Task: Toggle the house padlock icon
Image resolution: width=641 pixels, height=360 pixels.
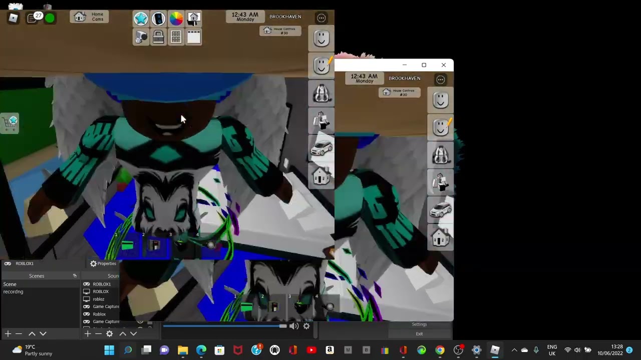Action: pos(158,37)
